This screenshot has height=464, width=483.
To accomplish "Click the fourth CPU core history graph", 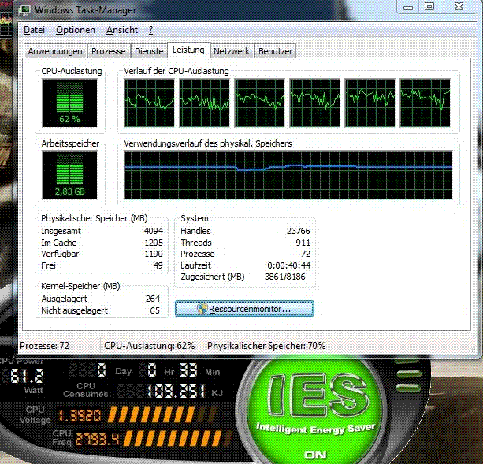I will point(315,102).
